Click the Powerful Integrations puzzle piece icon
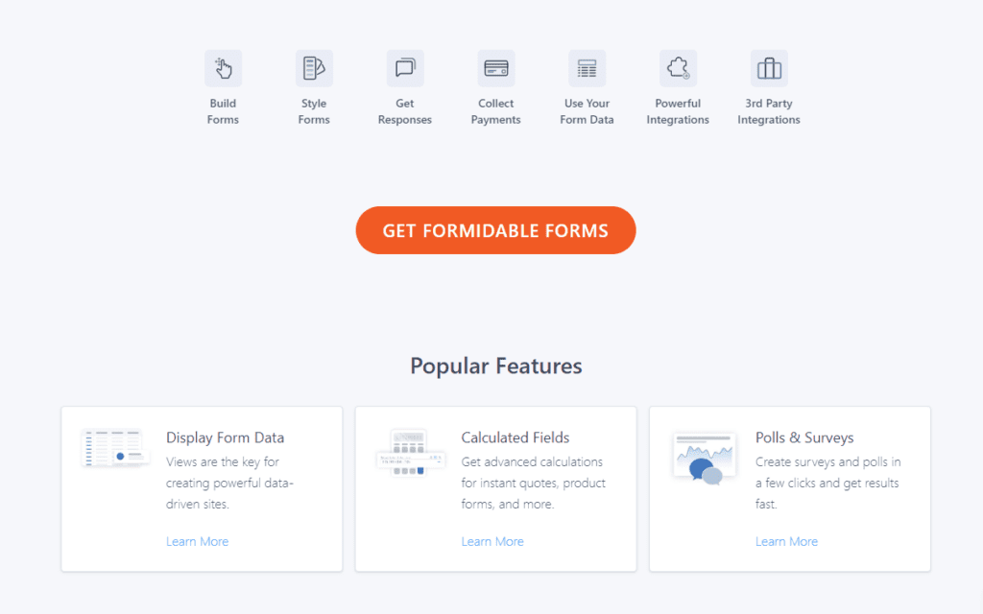The height and width of the screenshot is (614, 983). (678, 67)
